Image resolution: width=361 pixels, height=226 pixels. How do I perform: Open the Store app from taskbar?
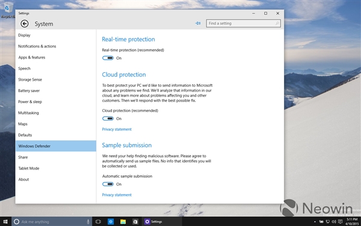point(135,222)
